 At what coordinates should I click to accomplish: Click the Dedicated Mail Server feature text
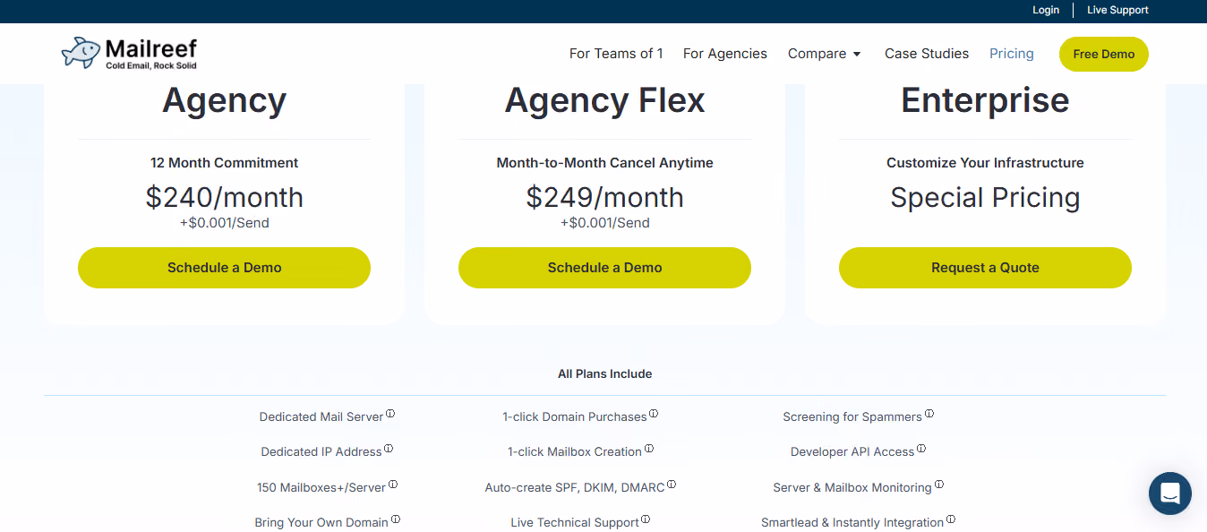[321, 416]
